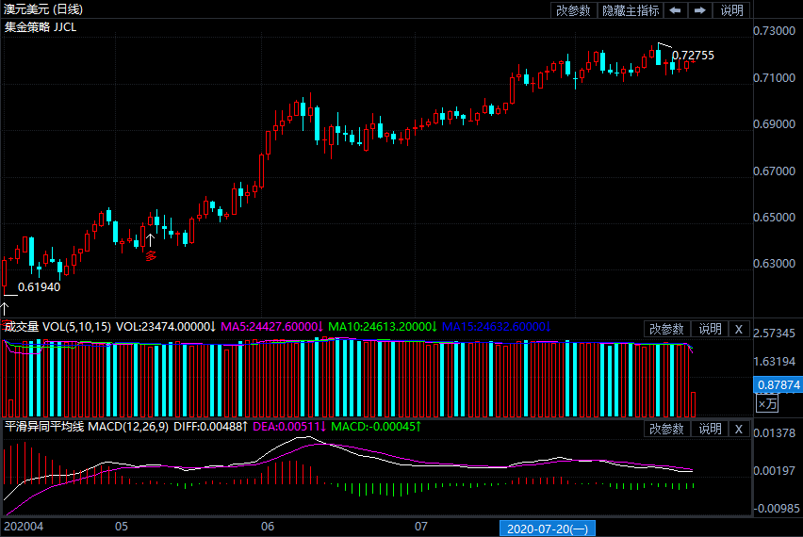
Task: Toggle 隐藏主指标 to hide main indicator
Action: (631, 10)
